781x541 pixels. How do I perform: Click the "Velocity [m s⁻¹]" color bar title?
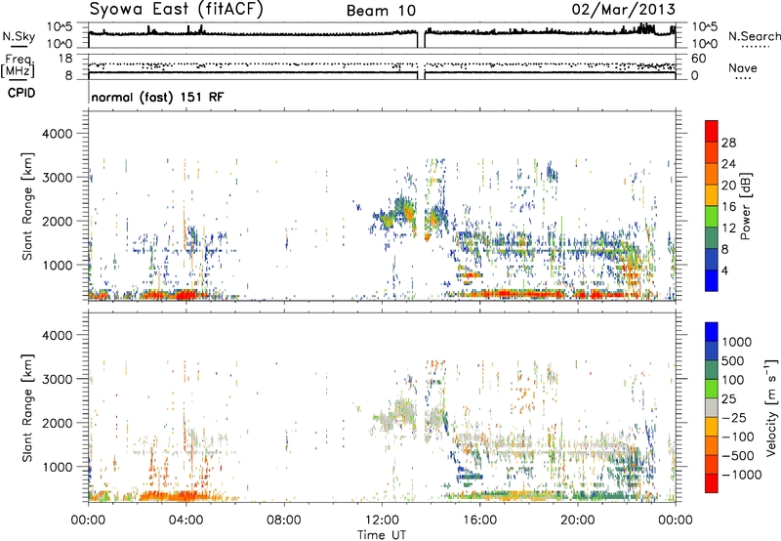click(771, 407)
